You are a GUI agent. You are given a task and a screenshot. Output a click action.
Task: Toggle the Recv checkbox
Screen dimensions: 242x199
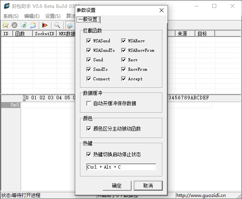pyautogui.click(x=124, y=60)
